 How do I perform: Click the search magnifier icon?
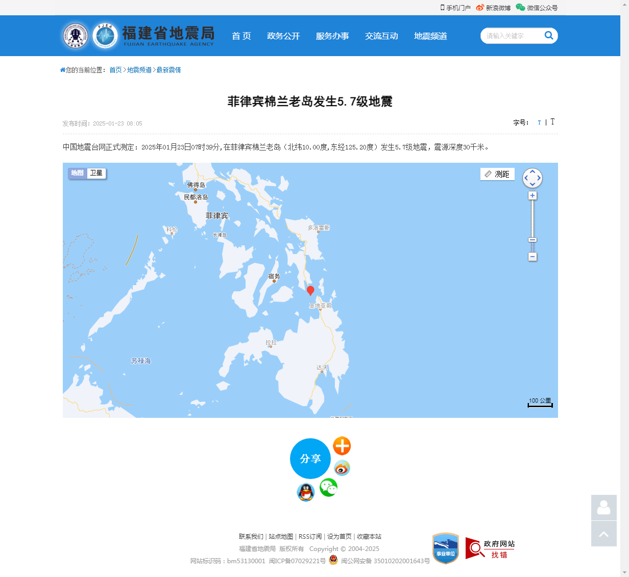click(549, 35)
